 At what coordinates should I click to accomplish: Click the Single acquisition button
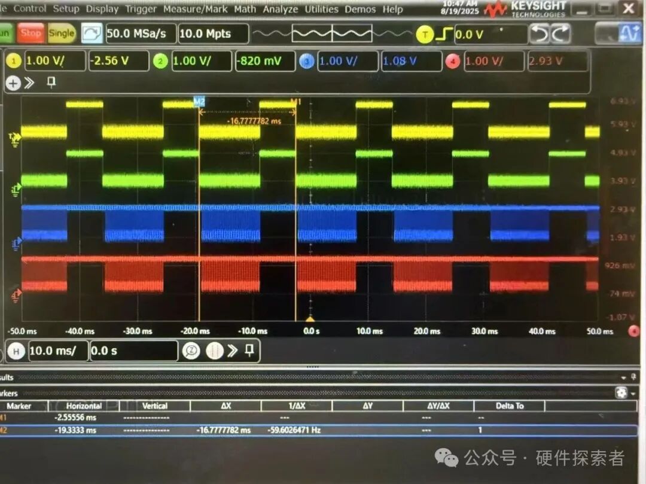point(62,33)
